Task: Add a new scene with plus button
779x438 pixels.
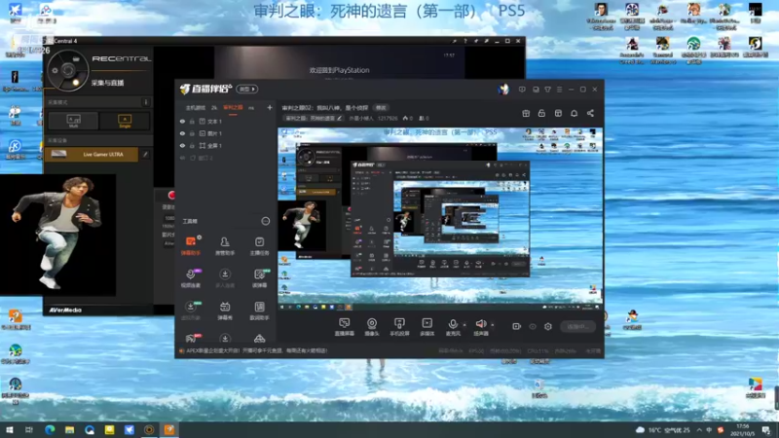Action: (270, 108)
